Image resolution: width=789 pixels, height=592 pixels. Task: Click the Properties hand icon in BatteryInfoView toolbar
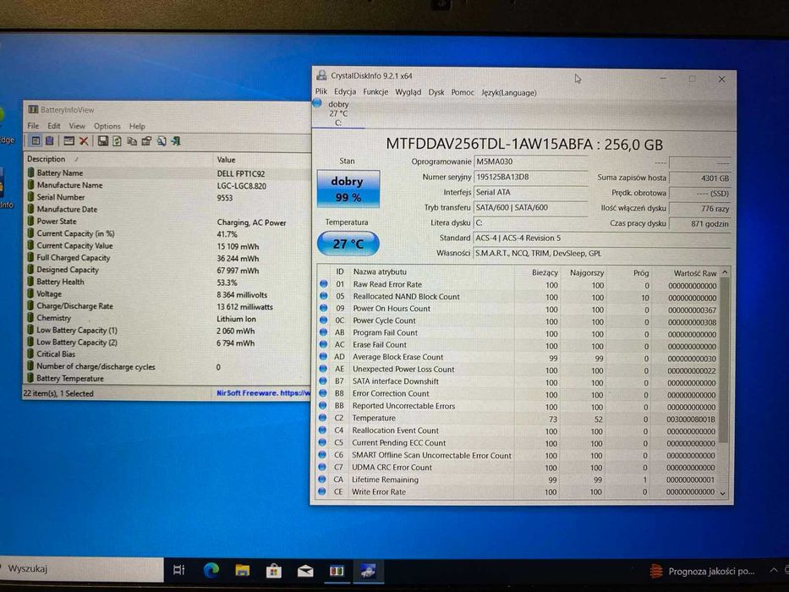click(146, 141)
